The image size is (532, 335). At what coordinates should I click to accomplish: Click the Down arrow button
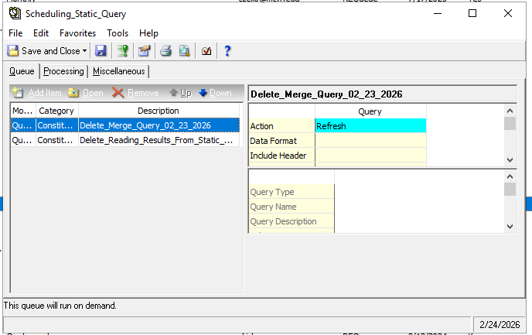click(x=215, y=93)
